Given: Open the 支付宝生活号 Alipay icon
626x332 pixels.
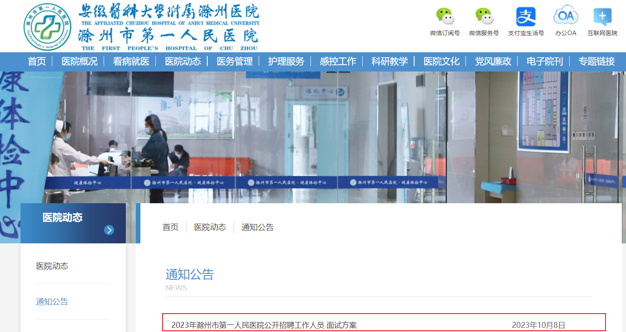Looking at the screenshot, I should [x=526, y=17].
